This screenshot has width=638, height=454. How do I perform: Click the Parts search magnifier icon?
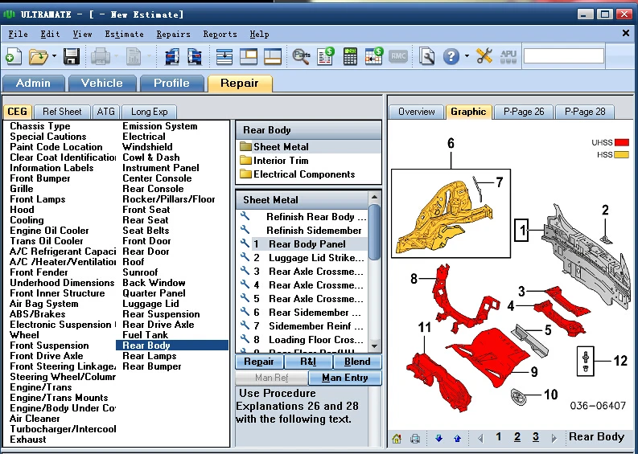(x=301, y=56)
